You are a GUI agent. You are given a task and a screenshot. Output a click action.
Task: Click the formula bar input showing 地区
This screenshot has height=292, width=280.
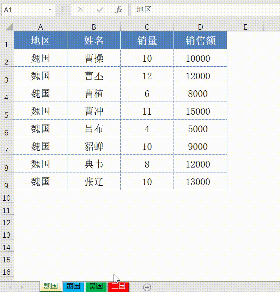coord(205,10)
